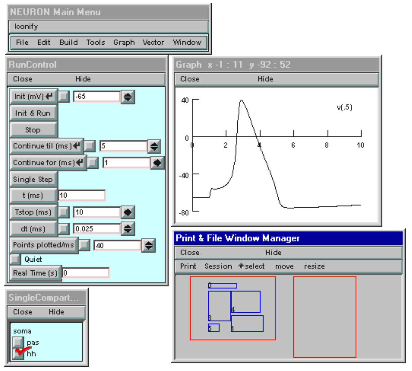Click the Tstop value spinner arrows
The height and width of the screenshot is (371, 412).
[x=128, y=212]
